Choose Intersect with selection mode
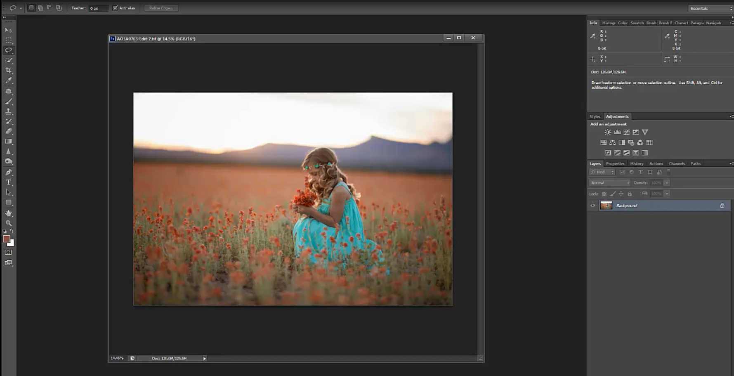Image resolution: width=734 pixels, height=376 pixels. click(x=59, y=8)
